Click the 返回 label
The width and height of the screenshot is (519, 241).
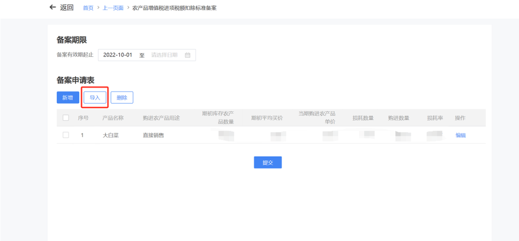tap(66, 8)
